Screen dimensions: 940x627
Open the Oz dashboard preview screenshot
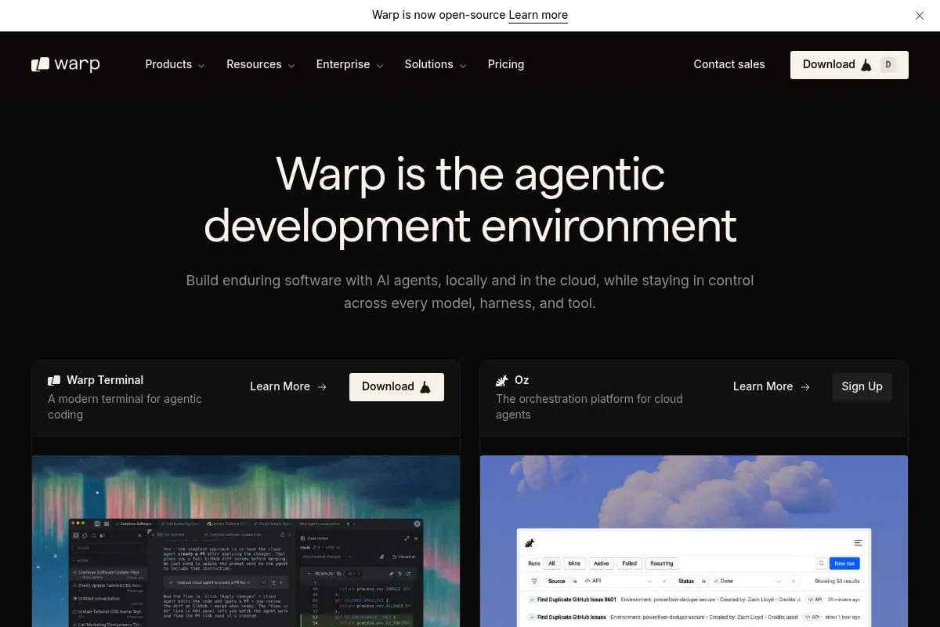click(694, 541)
